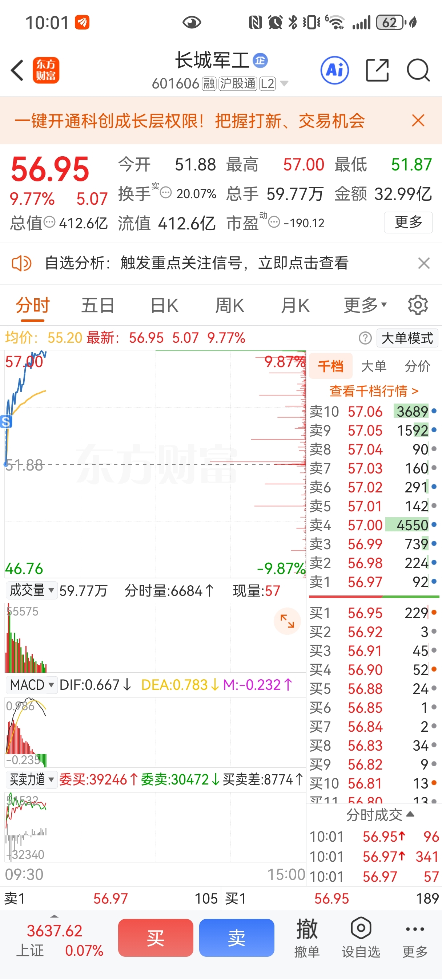Open the 自选分析 signal message
Viewport: 442px width, 979px height.
click(x=197, y=263)
